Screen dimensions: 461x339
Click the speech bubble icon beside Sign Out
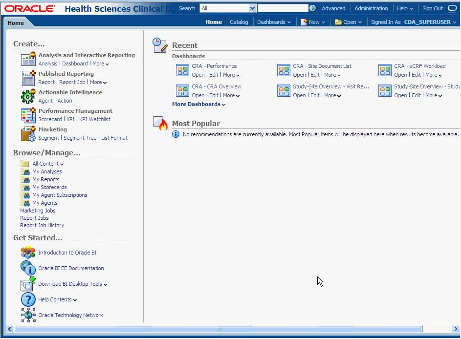coord(452,8)
